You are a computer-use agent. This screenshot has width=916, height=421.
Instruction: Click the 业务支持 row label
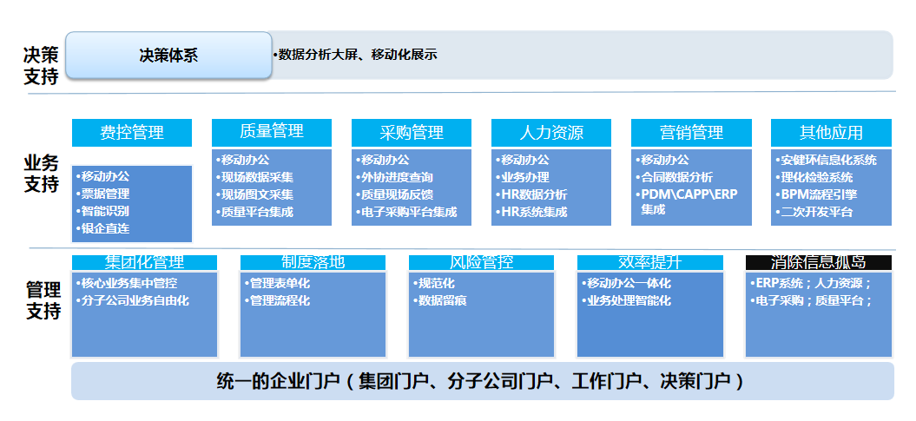coord(41,173)
